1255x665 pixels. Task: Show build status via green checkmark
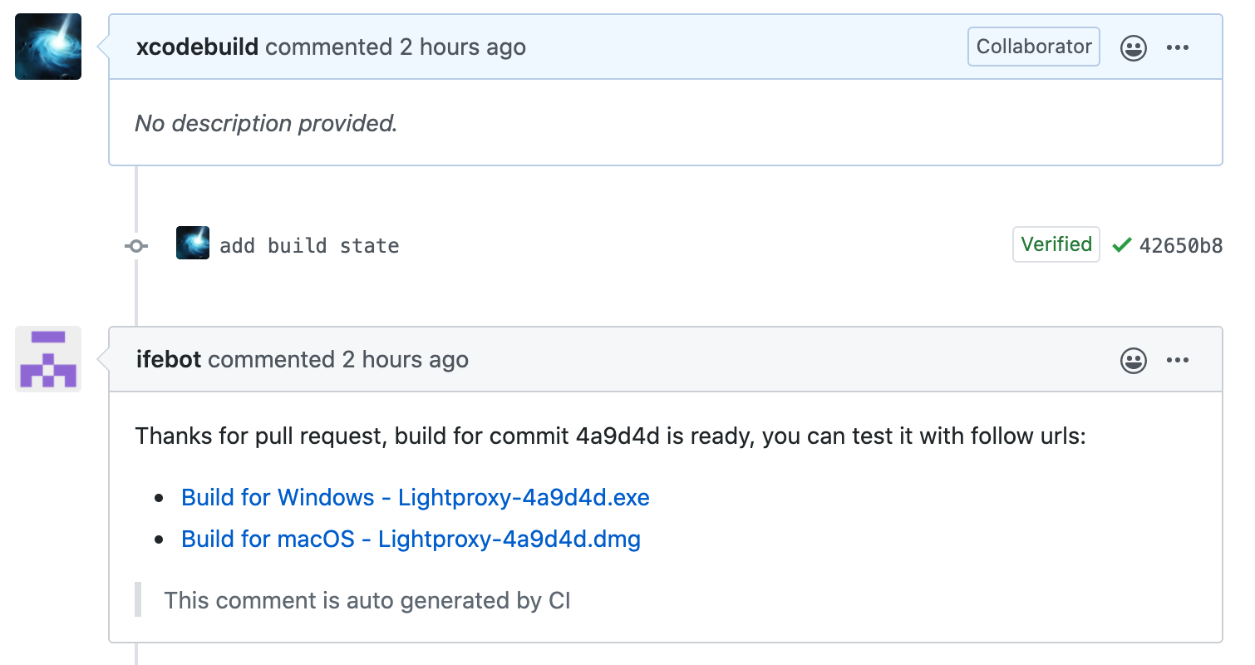1122,245
